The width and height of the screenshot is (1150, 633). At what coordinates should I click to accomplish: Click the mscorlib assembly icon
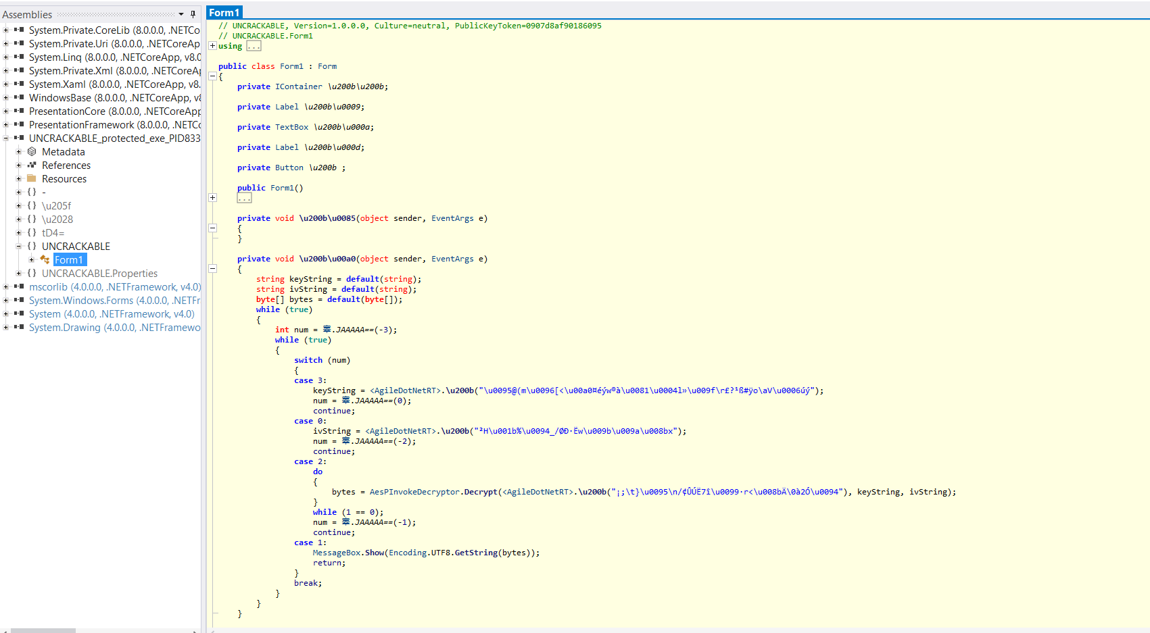click(x=19, y=286)
